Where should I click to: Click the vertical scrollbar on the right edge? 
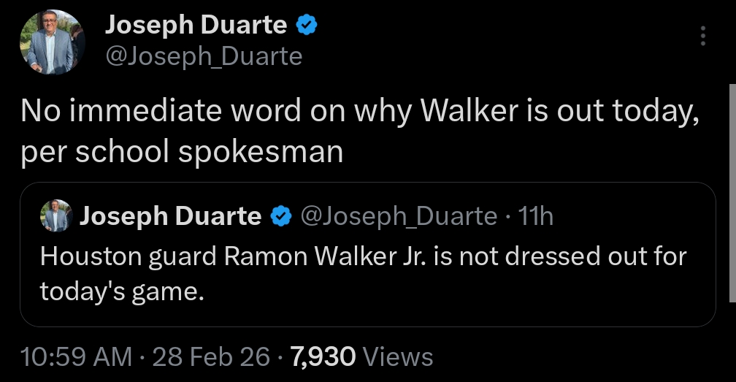732,190
